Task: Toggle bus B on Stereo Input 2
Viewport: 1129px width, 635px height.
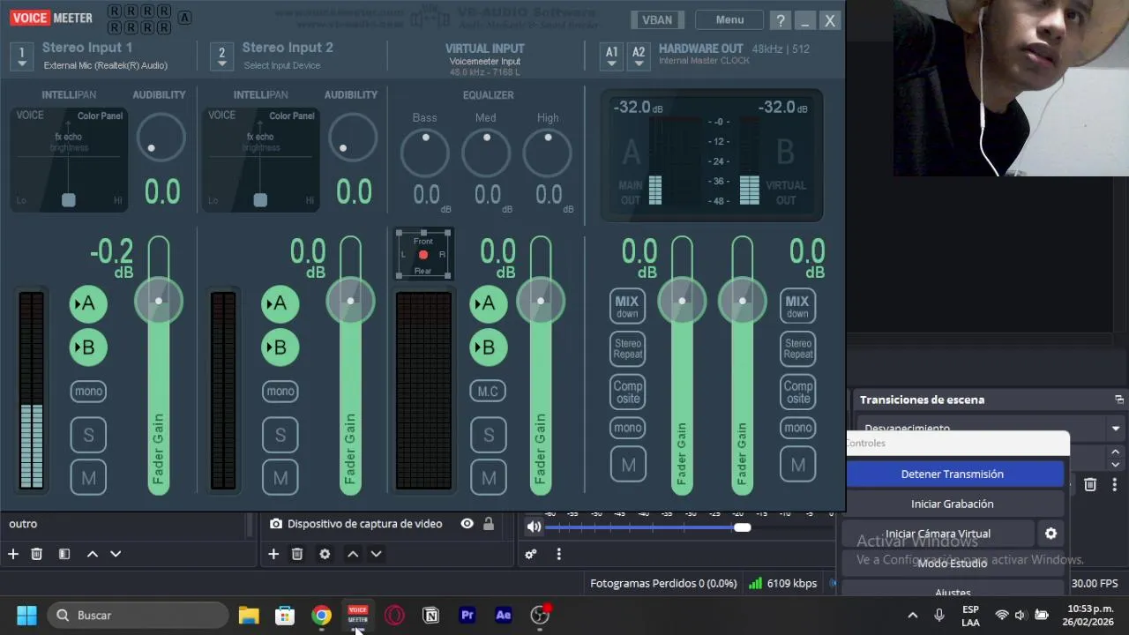Action: click(280, 347)
